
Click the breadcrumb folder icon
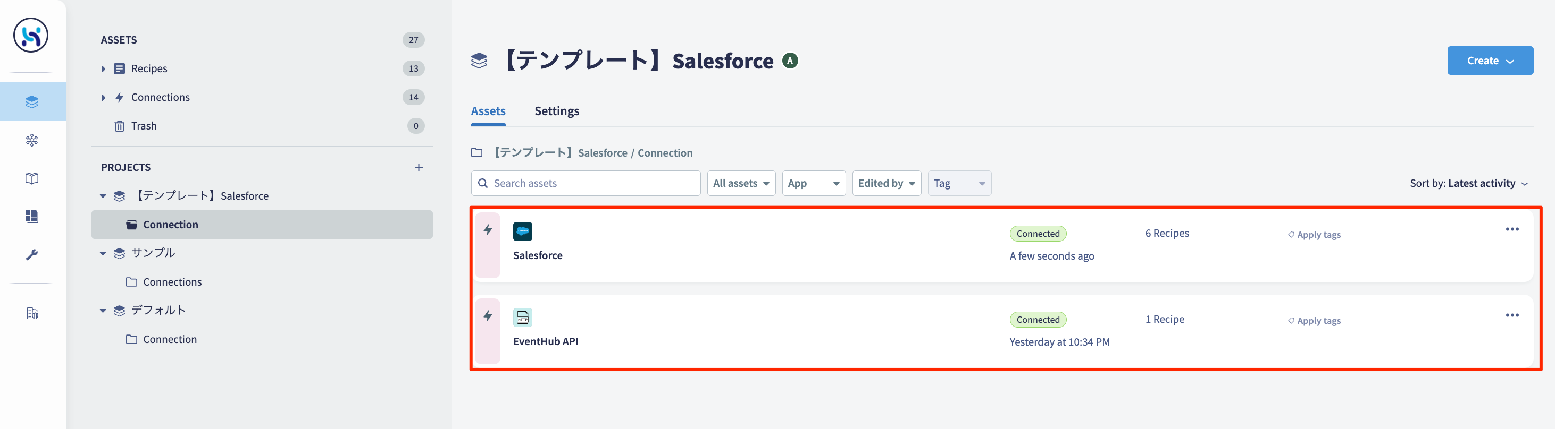coord(477,152)
